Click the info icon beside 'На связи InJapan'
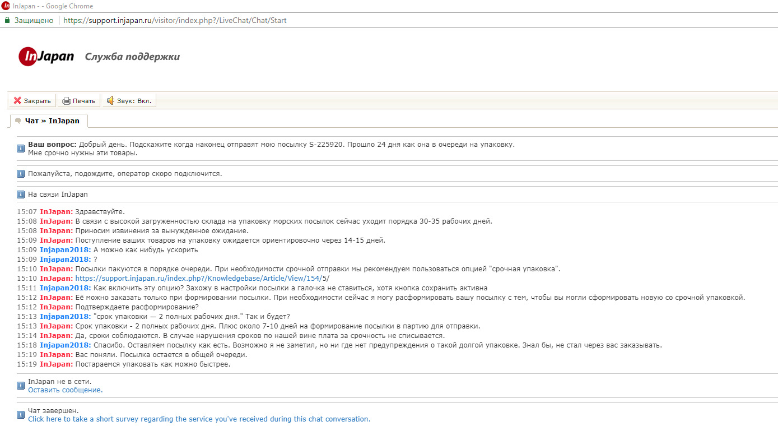The width and height of the screenshot is (778, 426). (21, 195)
